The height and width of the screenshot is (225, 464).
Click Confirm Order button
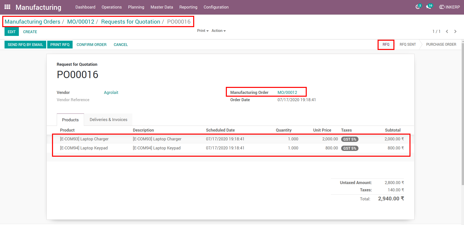[x=91, y=44]
